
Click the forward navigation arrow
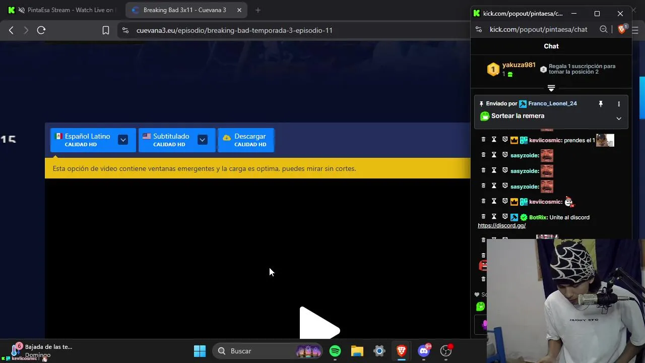pos(26,30)
